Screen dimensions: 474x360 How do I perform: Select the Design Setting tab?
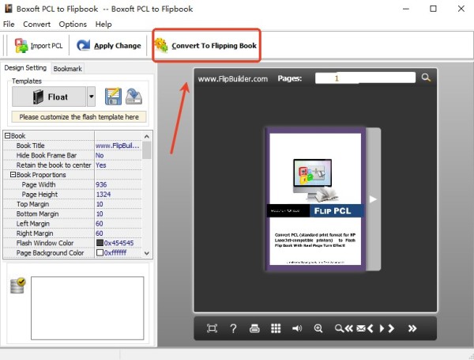coord(25,68)
